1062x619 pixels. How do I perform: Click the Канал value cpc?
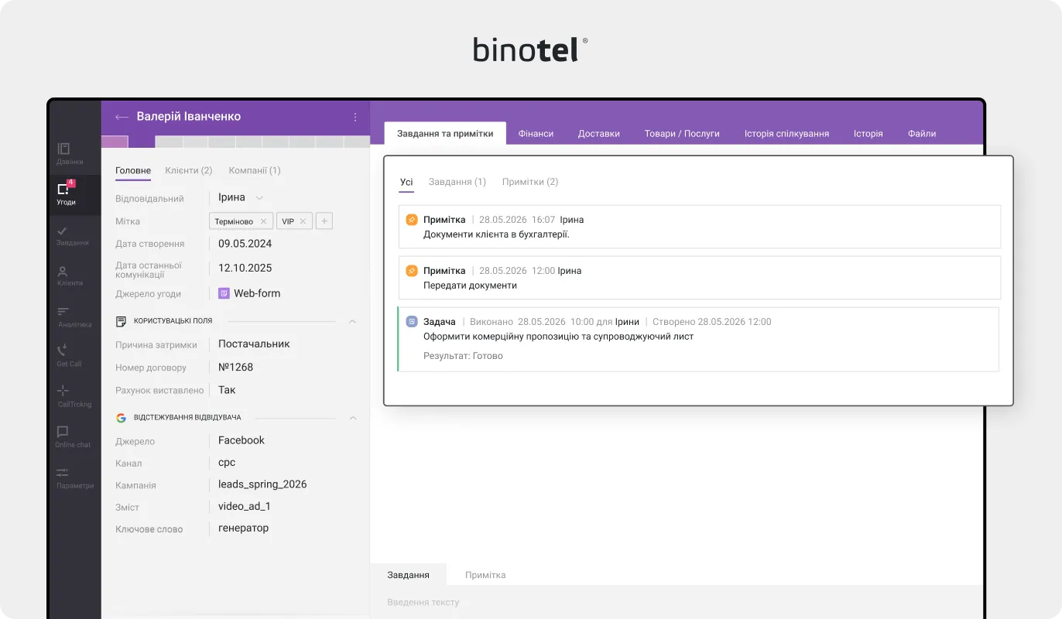227,463
